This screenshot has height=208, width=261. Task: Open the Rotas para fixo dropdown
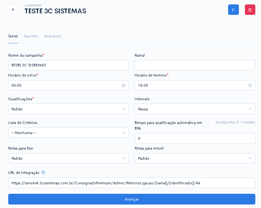[68, 158]
